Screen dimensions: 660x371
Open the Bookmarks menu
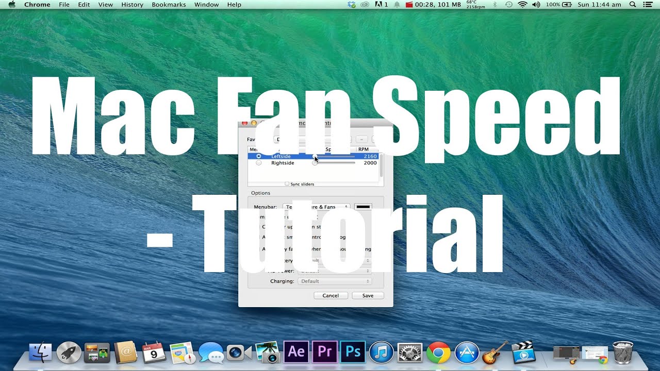(x=169, y=5)
